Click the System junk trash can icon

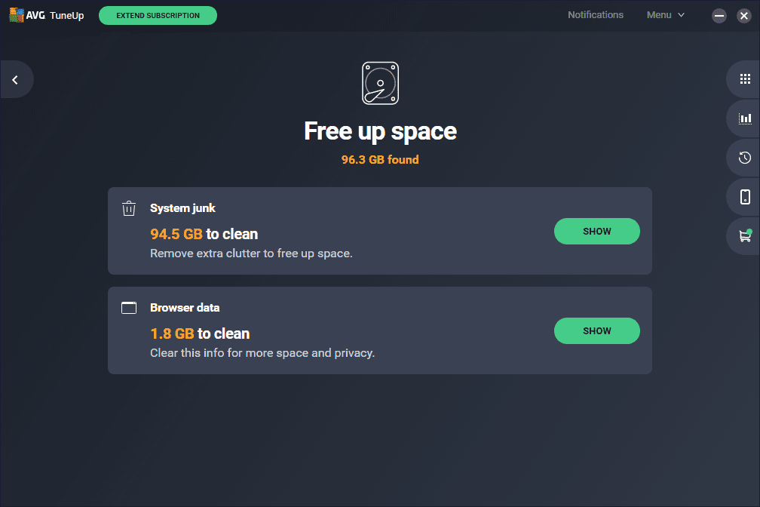(129, 208)
